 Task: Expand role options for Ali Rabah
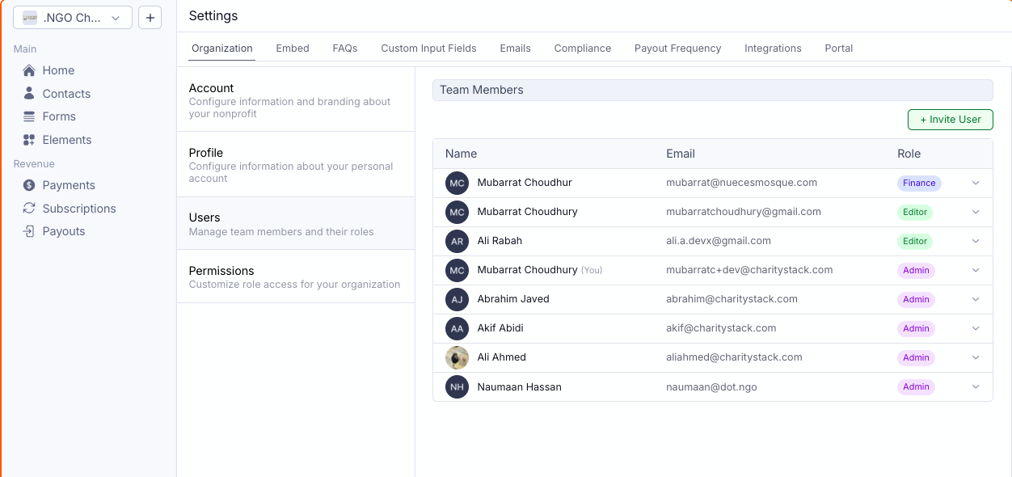click(976, 241)
